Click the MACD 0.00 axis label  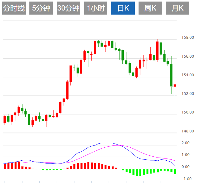click(186, 167)
